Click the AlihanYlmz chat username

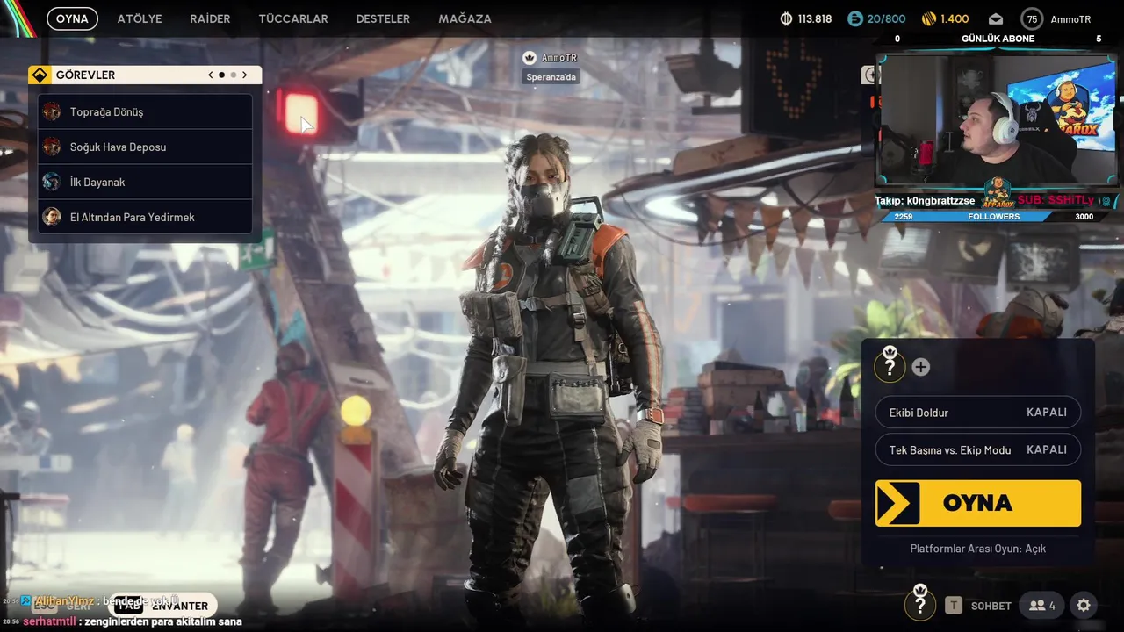point(64,601)
